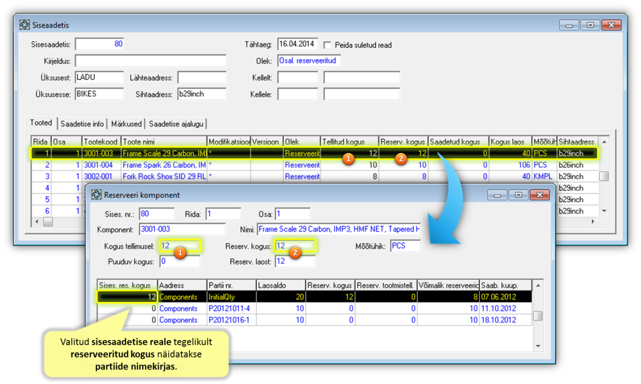The height and width of the screenshot is (384, 641).
Task: Click products table vertical scrollbar thumb
Action: 604,176
